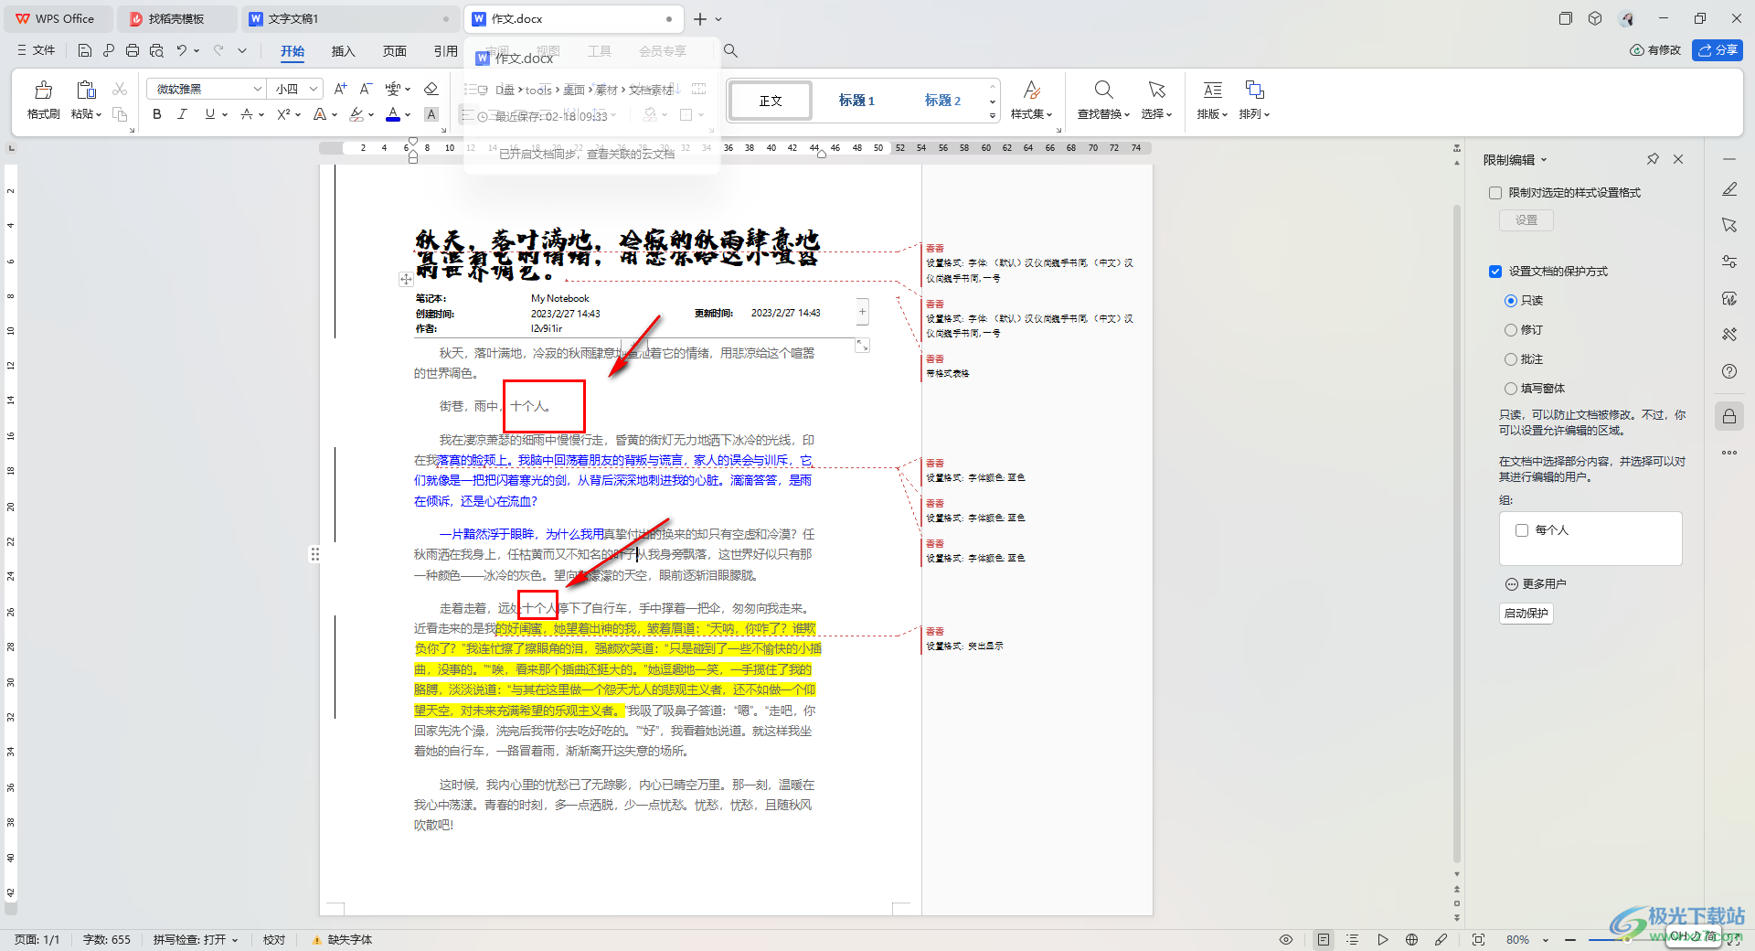
Task: Switch to the Page (页面) tab
Action: pos(394,51)
